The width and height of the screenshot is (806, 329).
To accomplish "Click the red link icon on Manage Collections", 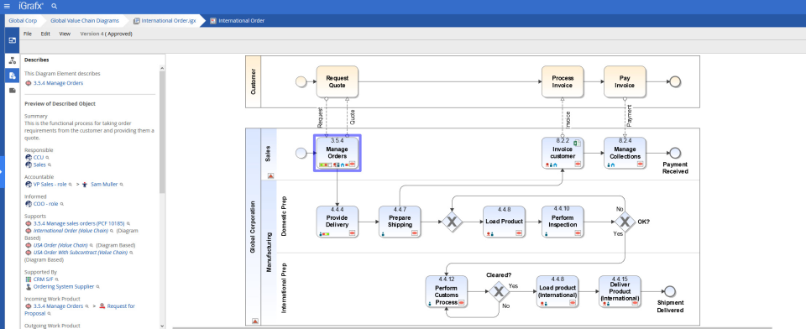I will 640,164.
